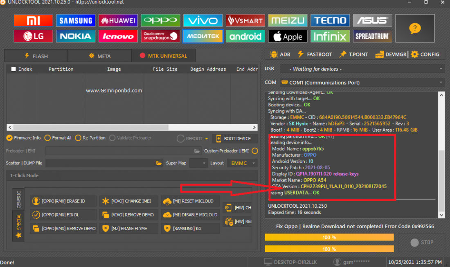This screenshot has width=450, height=267.
Task: Click the upper 100% progress bar
Action: coord(329,238)
